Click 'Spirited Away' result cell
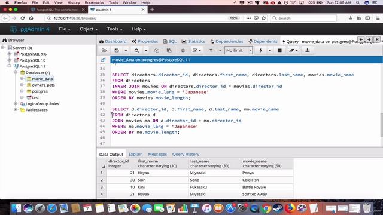The height and width of the screenshot is (215, 383). coord(267,194)
